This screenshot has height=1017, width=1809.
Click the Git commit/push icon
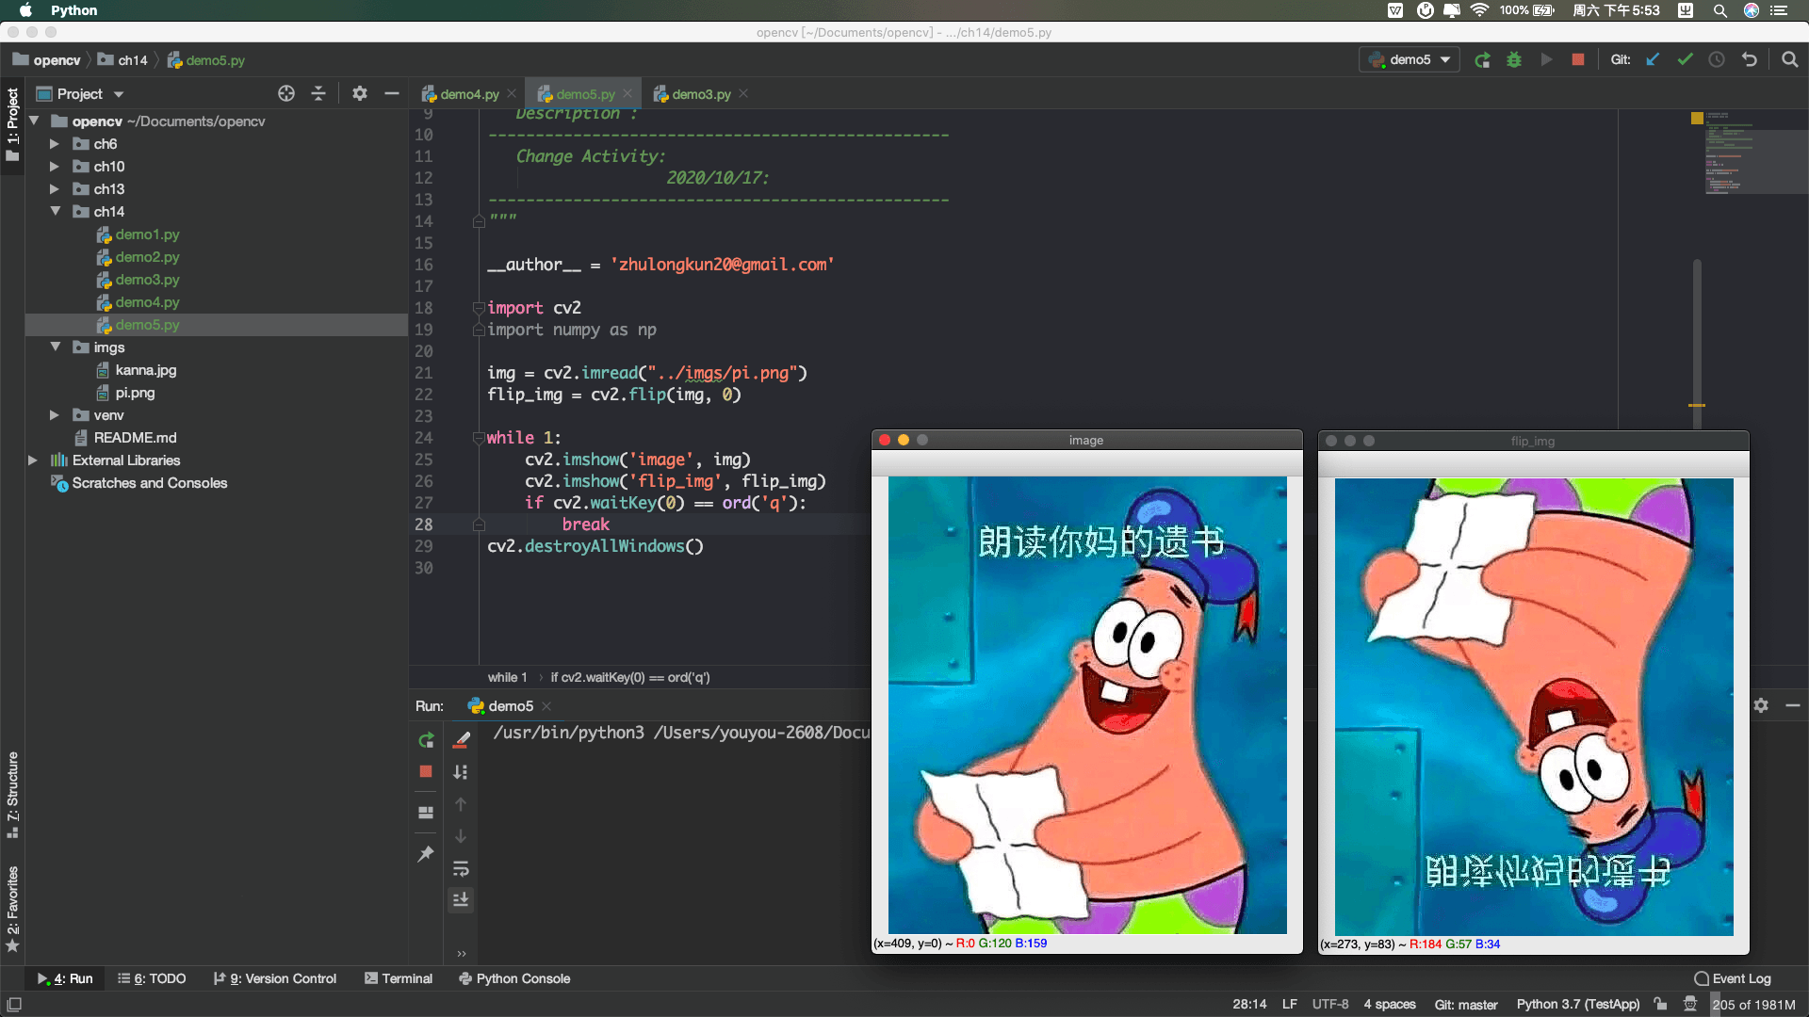click(1686, 58)
